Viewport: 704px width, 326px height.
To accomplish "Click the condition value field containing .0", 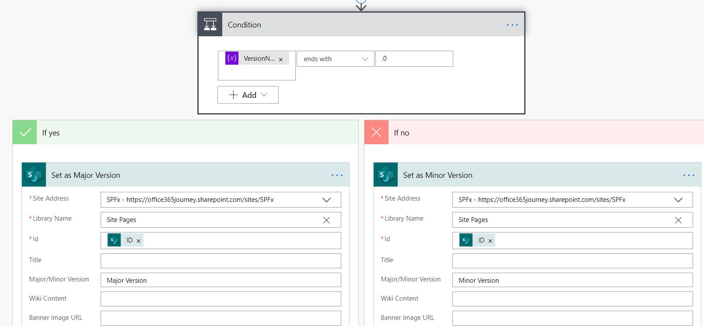I will [x=414, y=59].
